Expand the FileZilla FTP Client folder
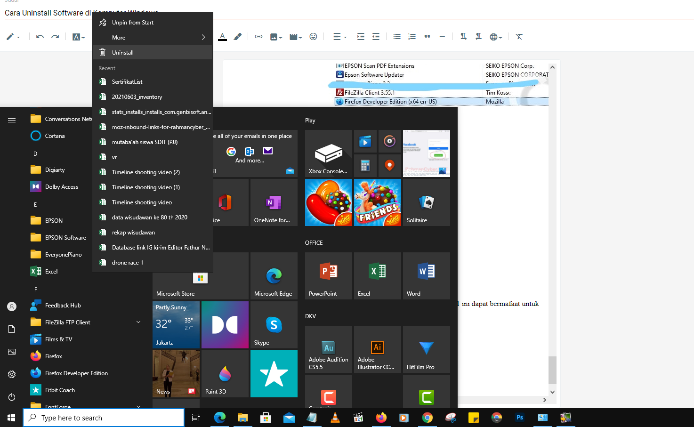The height and width of the screenshot is (427, 694). [x=138, y=322]
